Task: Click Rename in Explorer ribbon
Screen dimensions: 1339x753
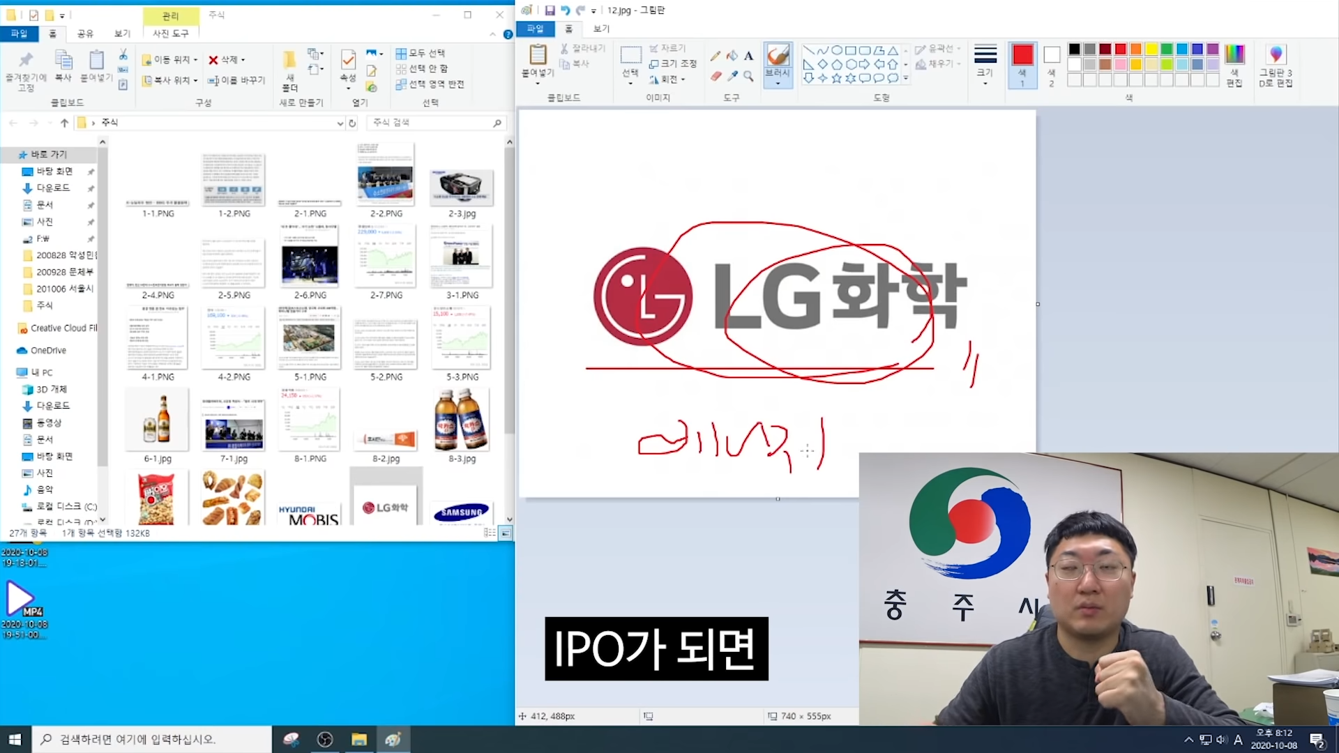Action: click(236, 80)
